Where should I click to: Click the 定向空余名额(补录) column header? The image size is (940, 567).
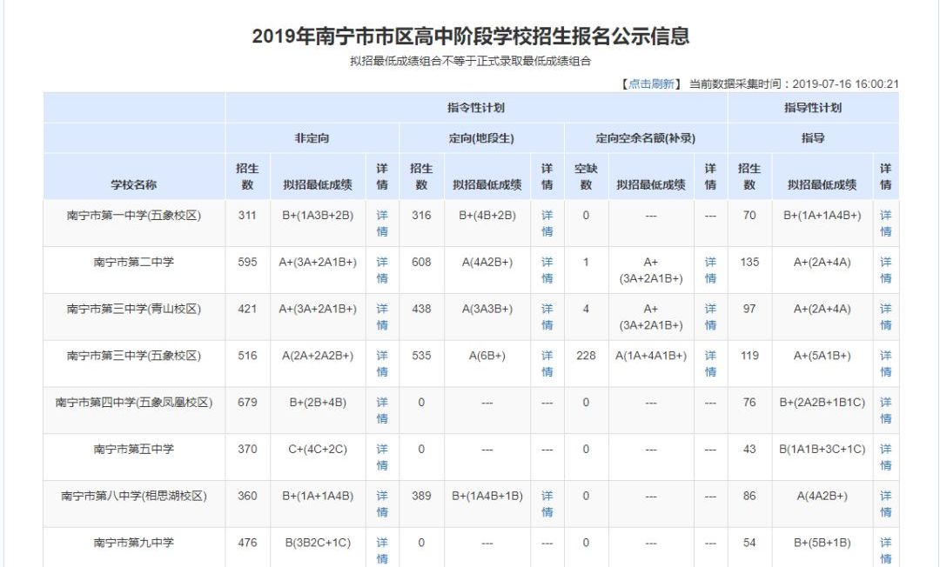pos(646,138)
